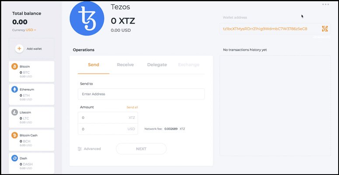Focus the Enter Address input field

[x=141, y=94]
